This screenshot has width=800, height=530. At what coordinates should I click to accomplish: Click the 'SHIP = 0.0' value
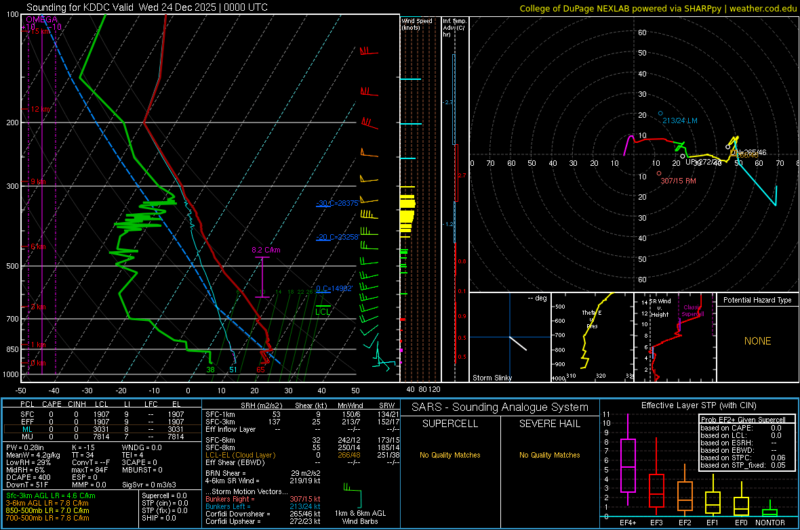click(x=159, y=518)
